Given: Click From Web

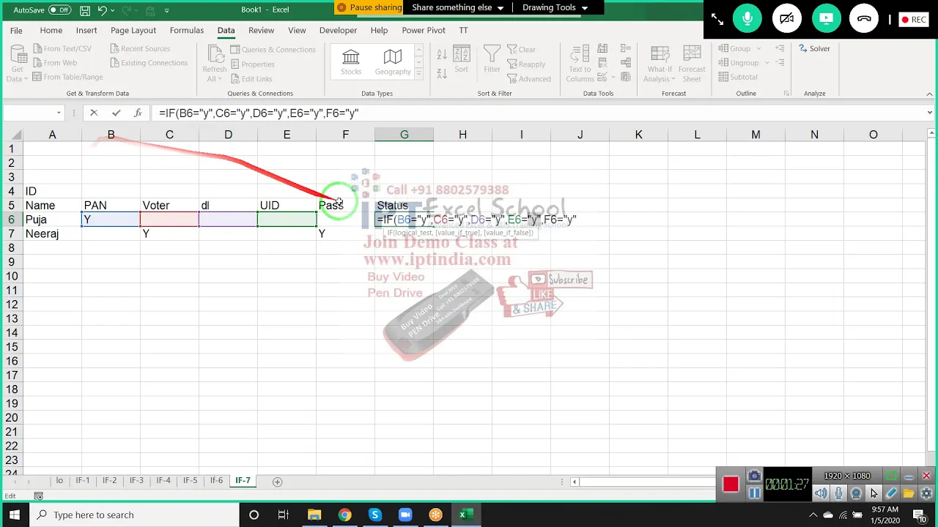Looking at the screenshot, I should 54,63.
